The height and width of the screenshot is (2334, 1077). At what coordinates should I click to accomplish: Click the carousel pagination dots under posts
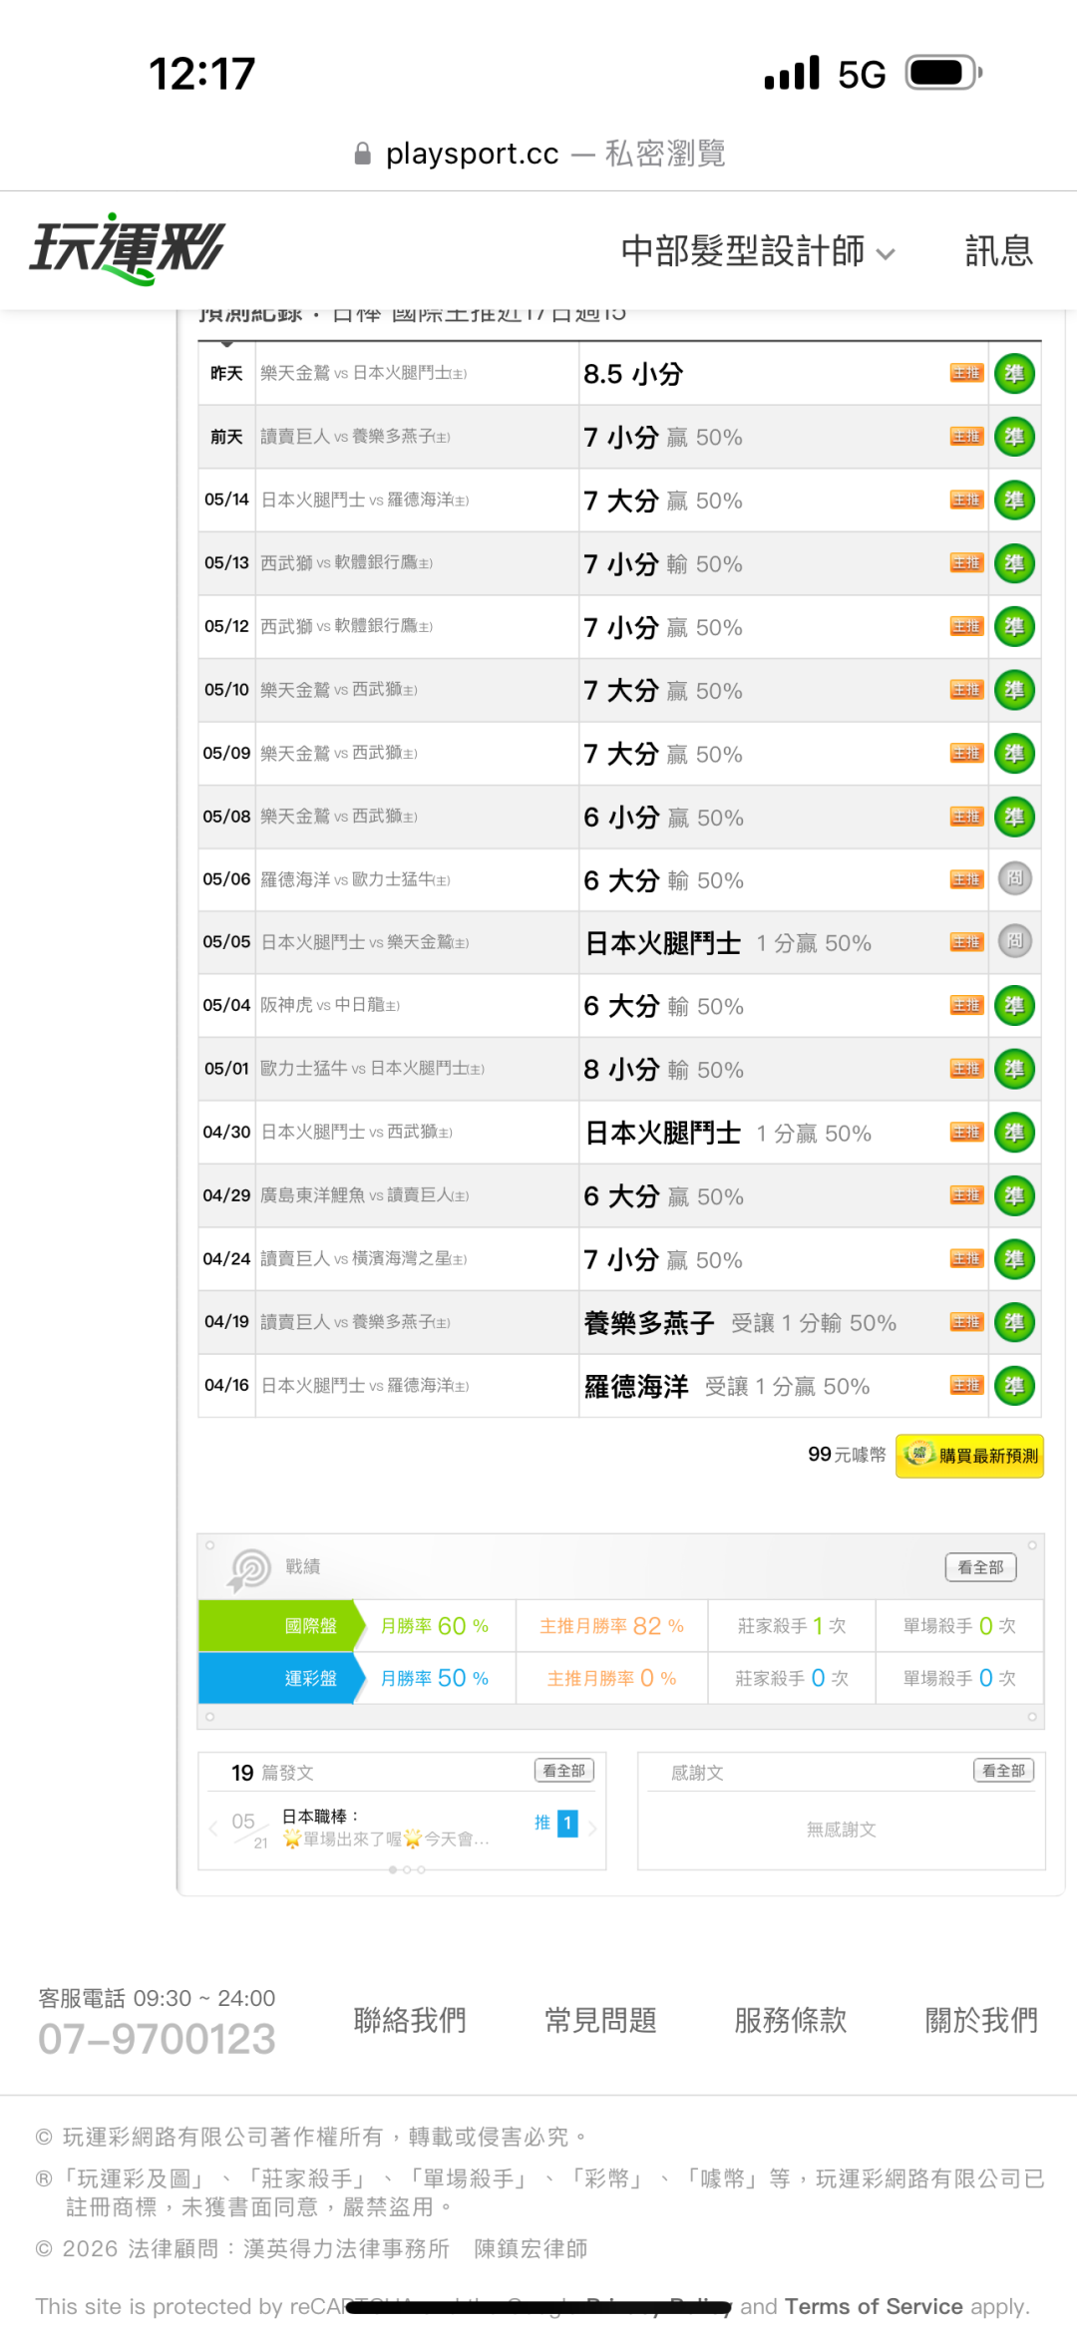click(x=407, y=1869)
